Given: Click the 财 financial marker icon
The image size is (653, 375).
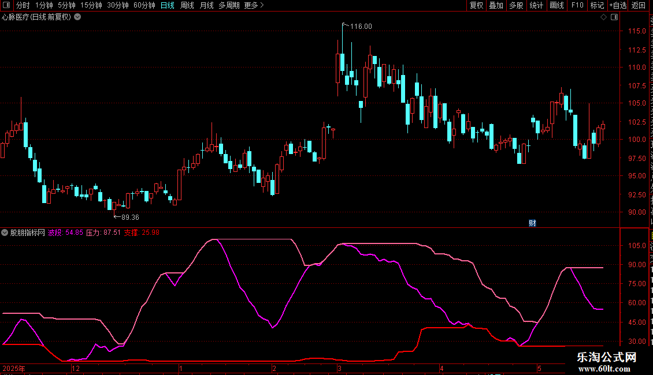Looking at the screenshot, I should click(532, 223).
